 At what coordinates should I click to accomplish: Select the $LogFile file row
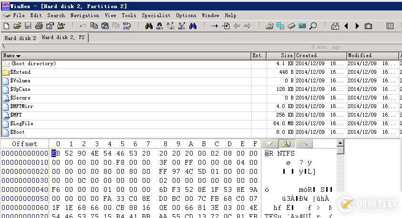[201, 124]
